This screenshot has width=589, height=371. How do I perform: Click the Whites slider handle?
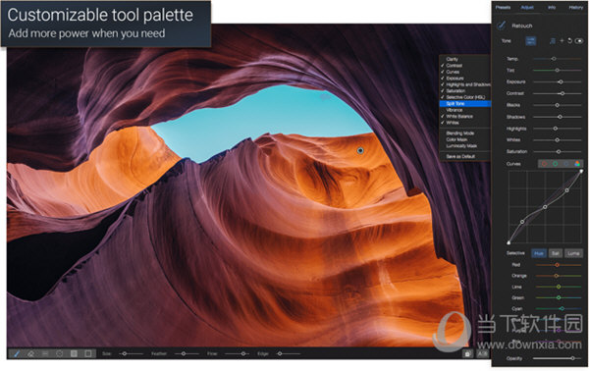click(x=558, y=140)
